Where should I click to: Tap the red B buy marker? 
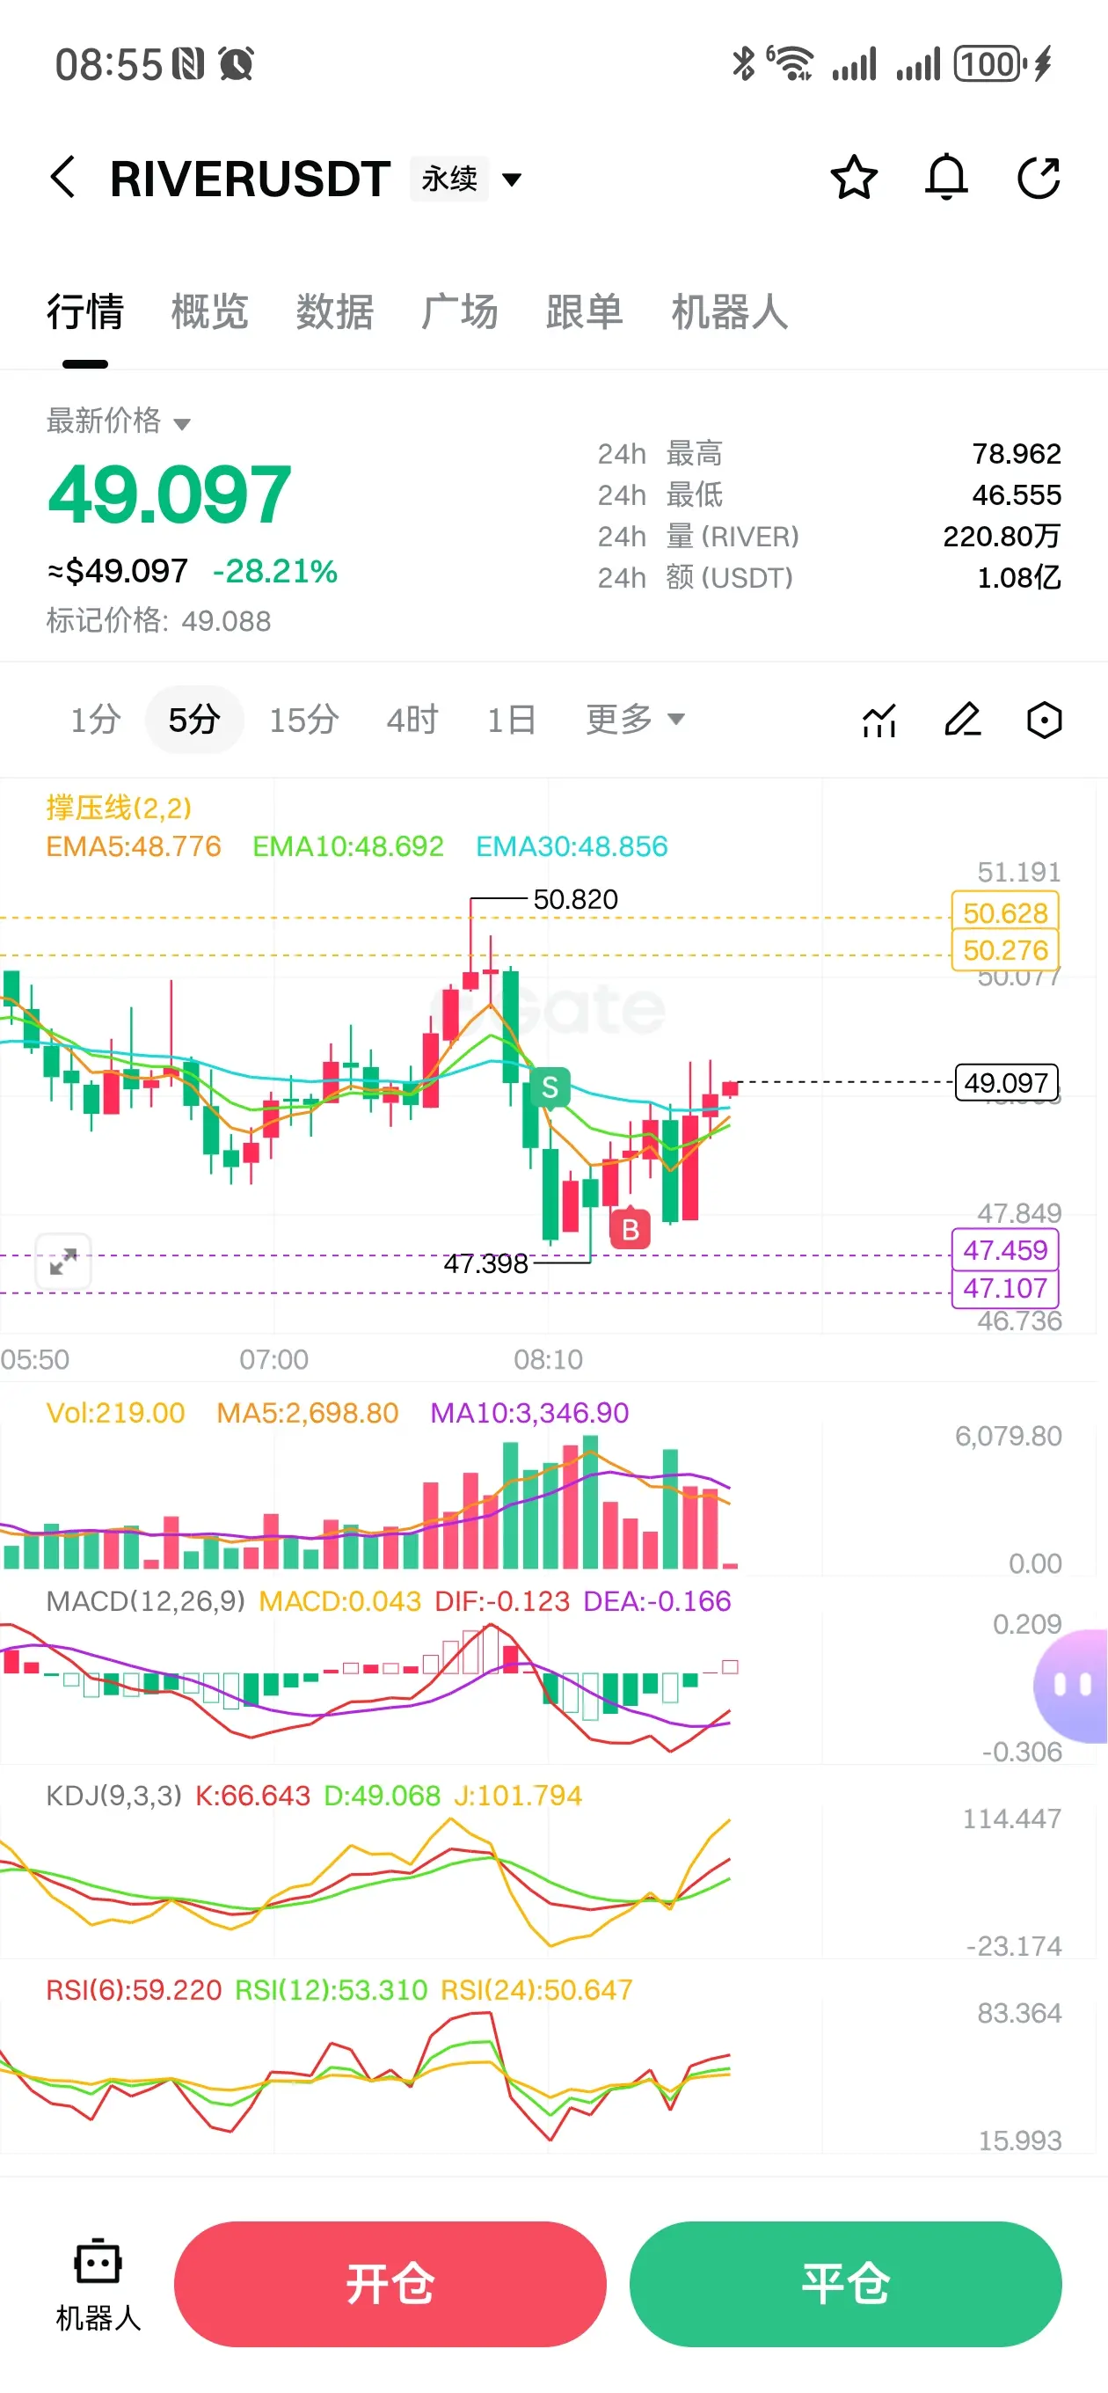point(630,1229)
